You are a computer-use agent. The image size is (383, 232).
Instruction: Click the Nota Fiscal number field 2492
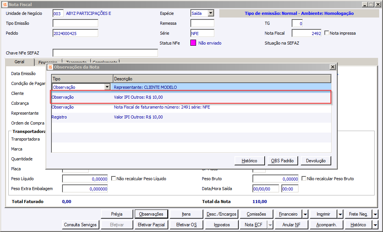[306, 33]
